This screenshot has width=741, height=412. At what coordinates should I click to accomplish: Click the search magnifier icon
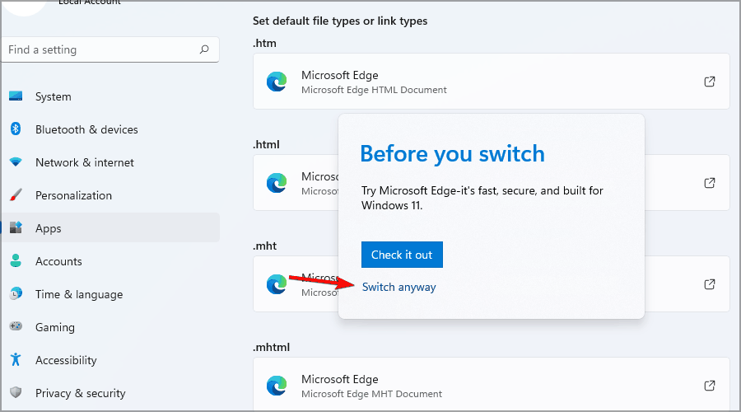click(x=204, y=50)
